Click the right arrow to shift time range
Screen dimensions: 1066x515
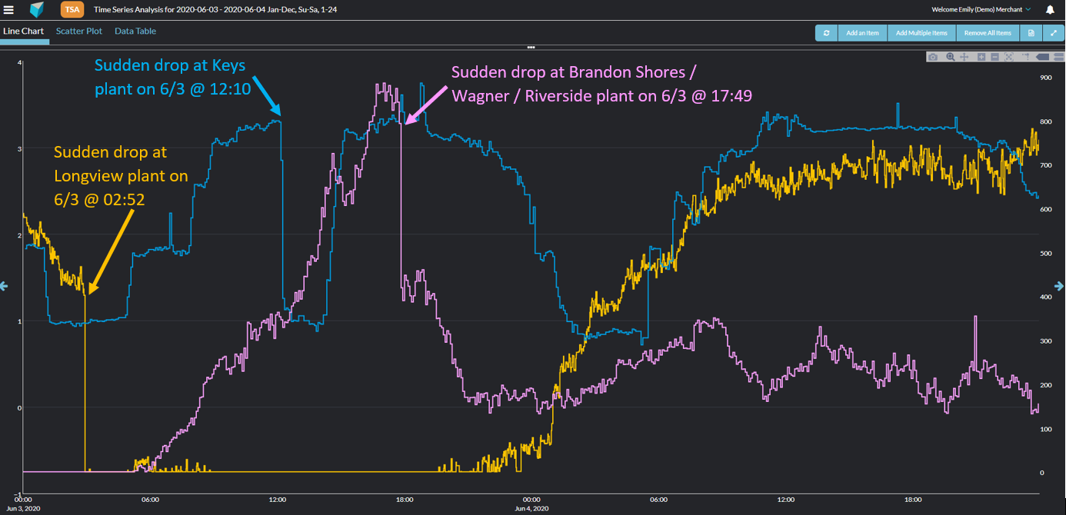point(1061,286)
